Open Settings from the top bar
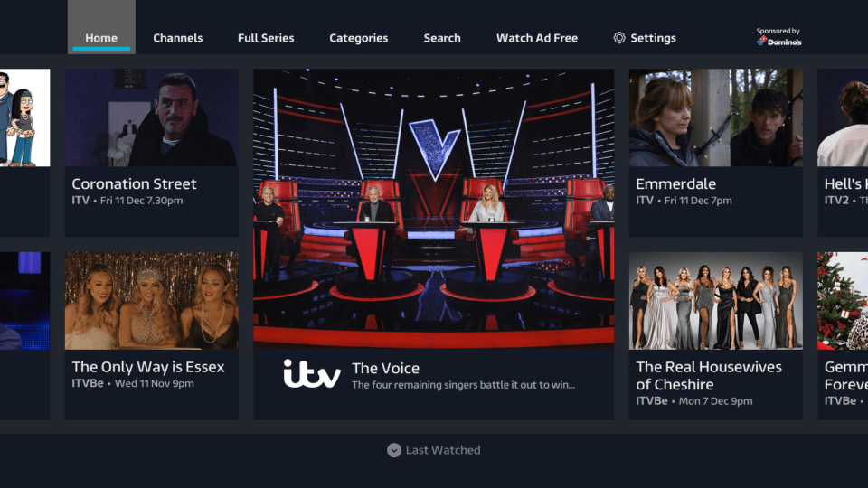The image size is (868, 488). point(645,38)
